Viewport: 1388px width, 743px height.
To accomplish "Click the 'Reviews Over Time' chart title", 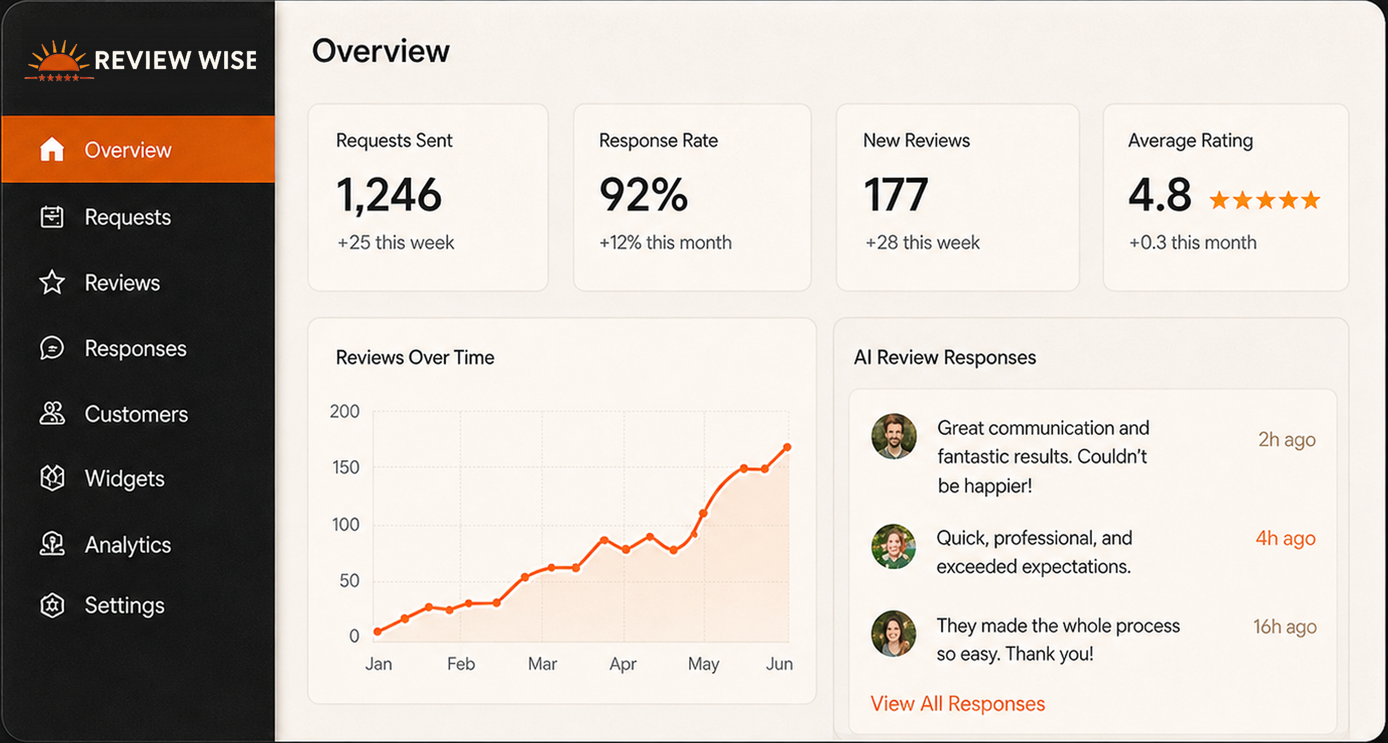I will tap(415, 357).
